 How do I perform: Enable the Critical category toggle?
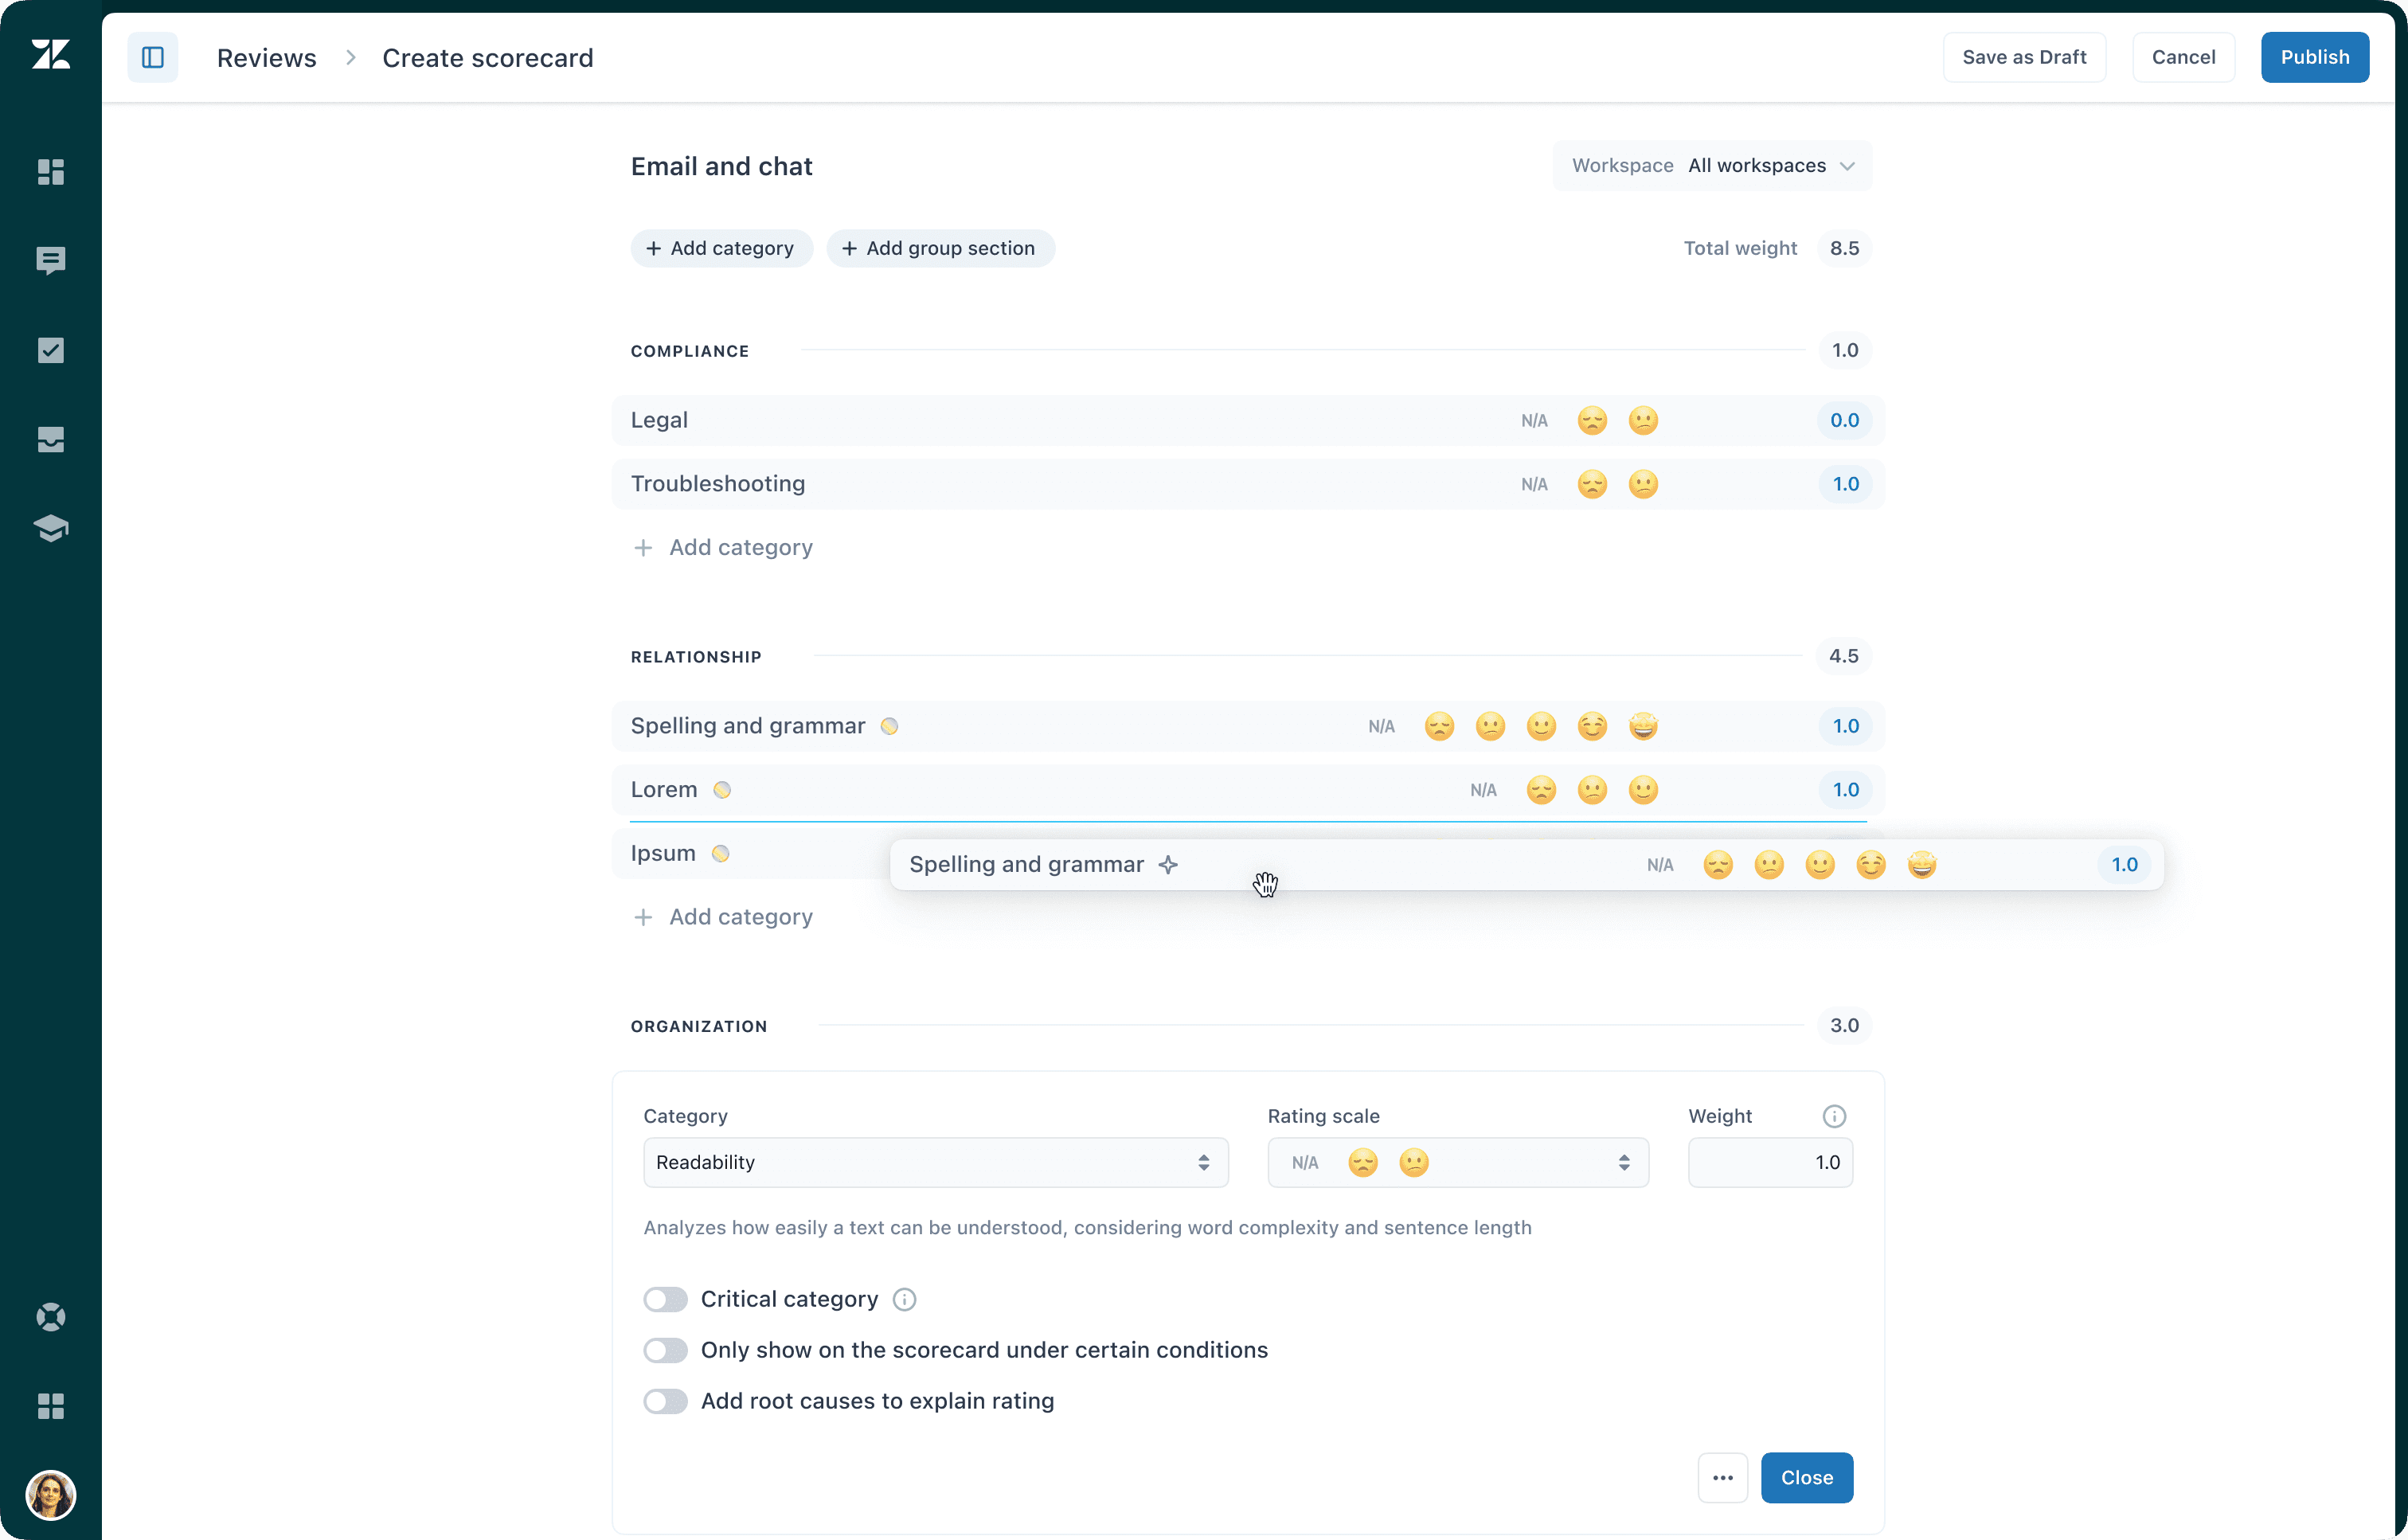665,1299
